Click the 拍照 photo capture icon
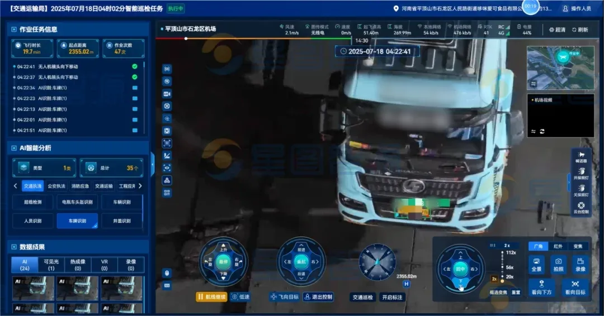The image size is (604, 316). click(x=558, y=264)
